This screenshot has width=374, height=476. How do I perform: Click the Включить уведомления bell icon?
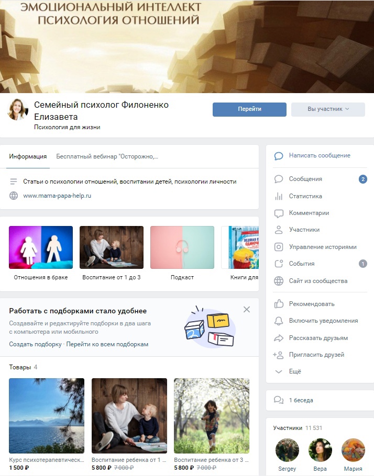tap(279, 321)
